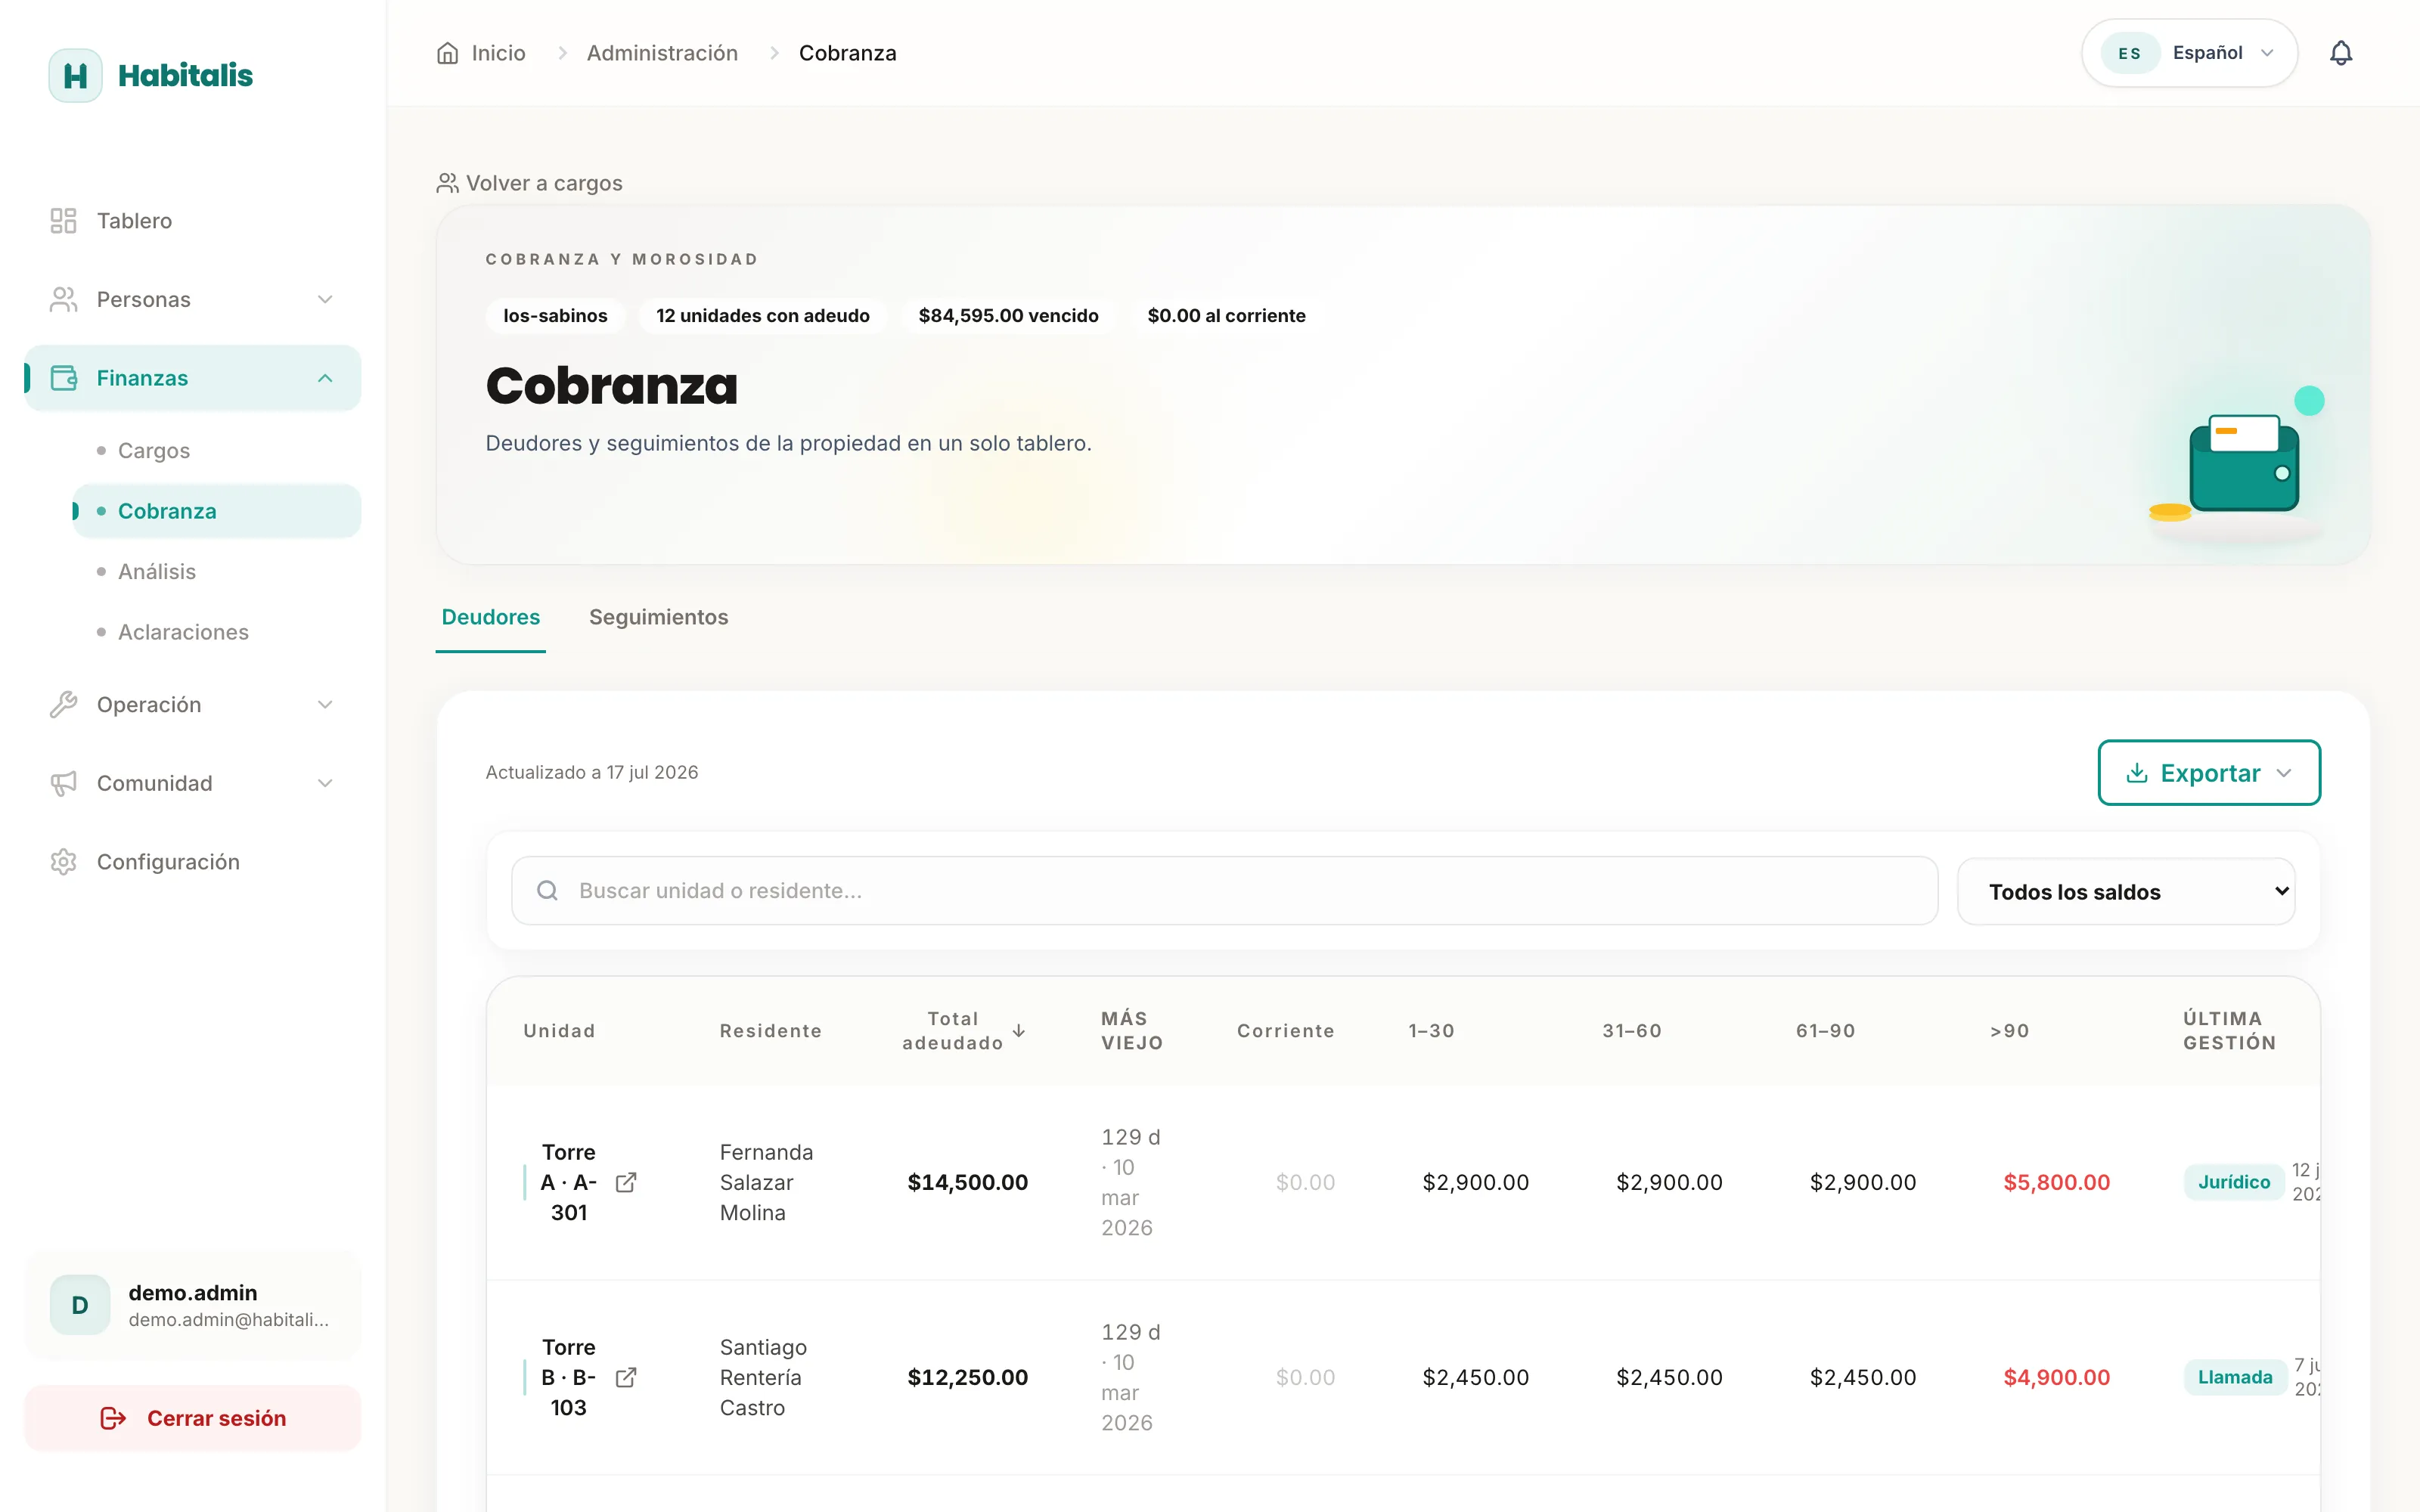Sort by the MÁS VIEJO column header
The height and width of the screenshot is (1512, 2420).
click(x=1132, y=1031)
